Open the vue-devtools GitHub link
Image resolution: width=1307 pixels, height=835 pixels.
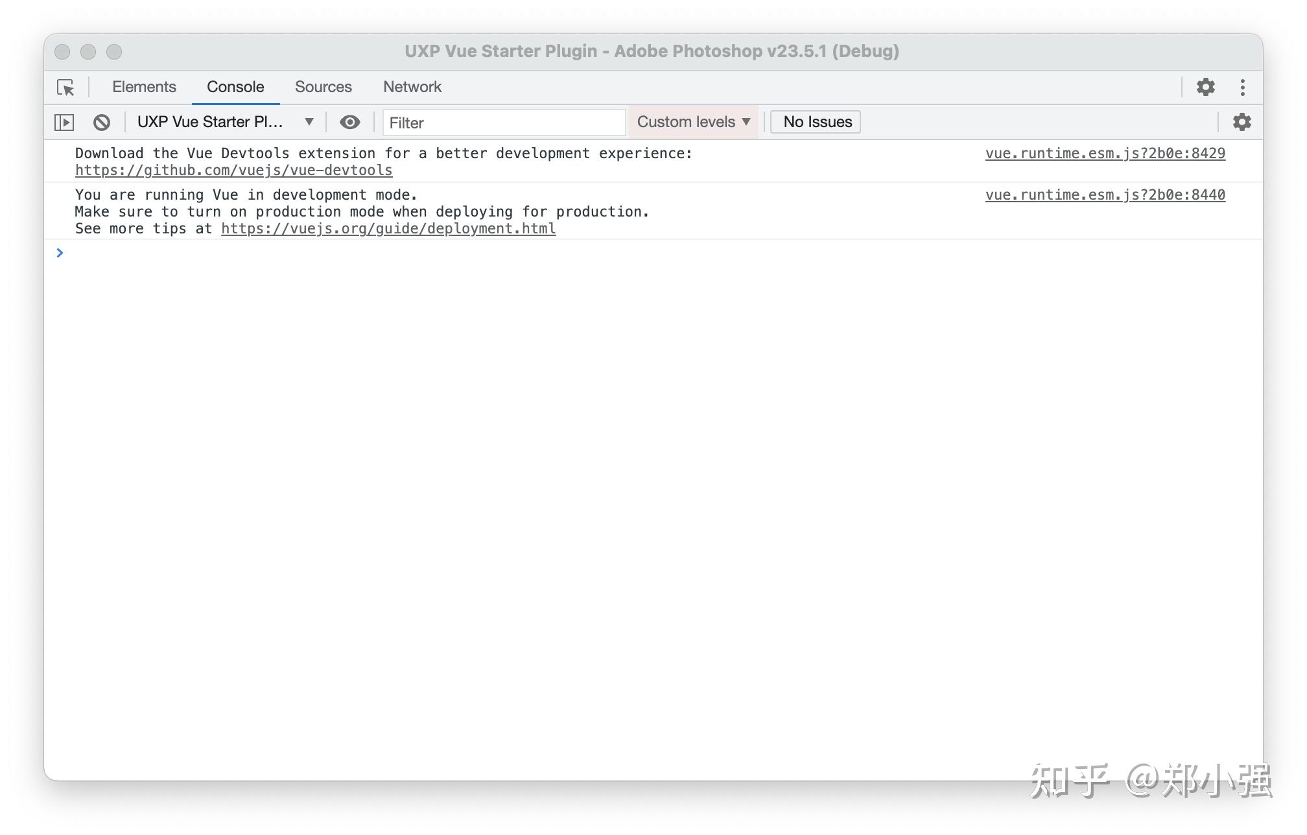click(233, 171)
